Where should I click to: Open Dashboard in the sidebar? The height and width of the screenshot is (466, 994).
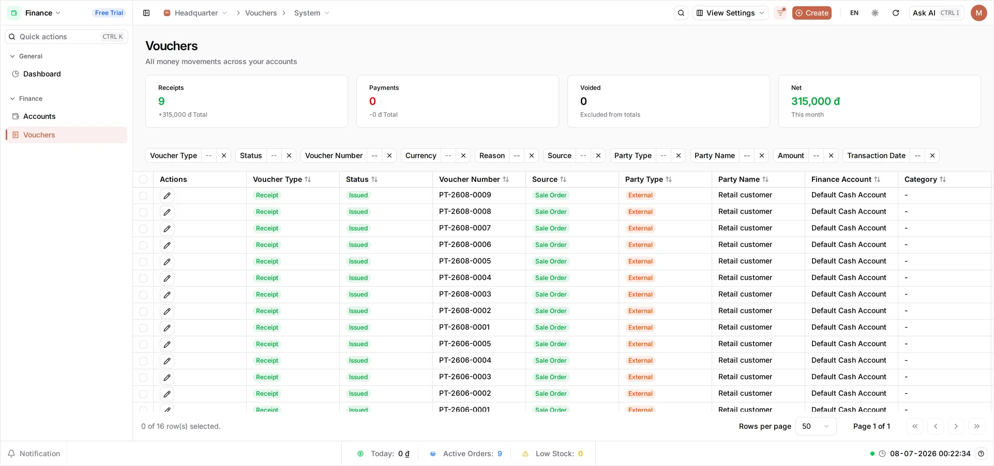click(66, 74)
